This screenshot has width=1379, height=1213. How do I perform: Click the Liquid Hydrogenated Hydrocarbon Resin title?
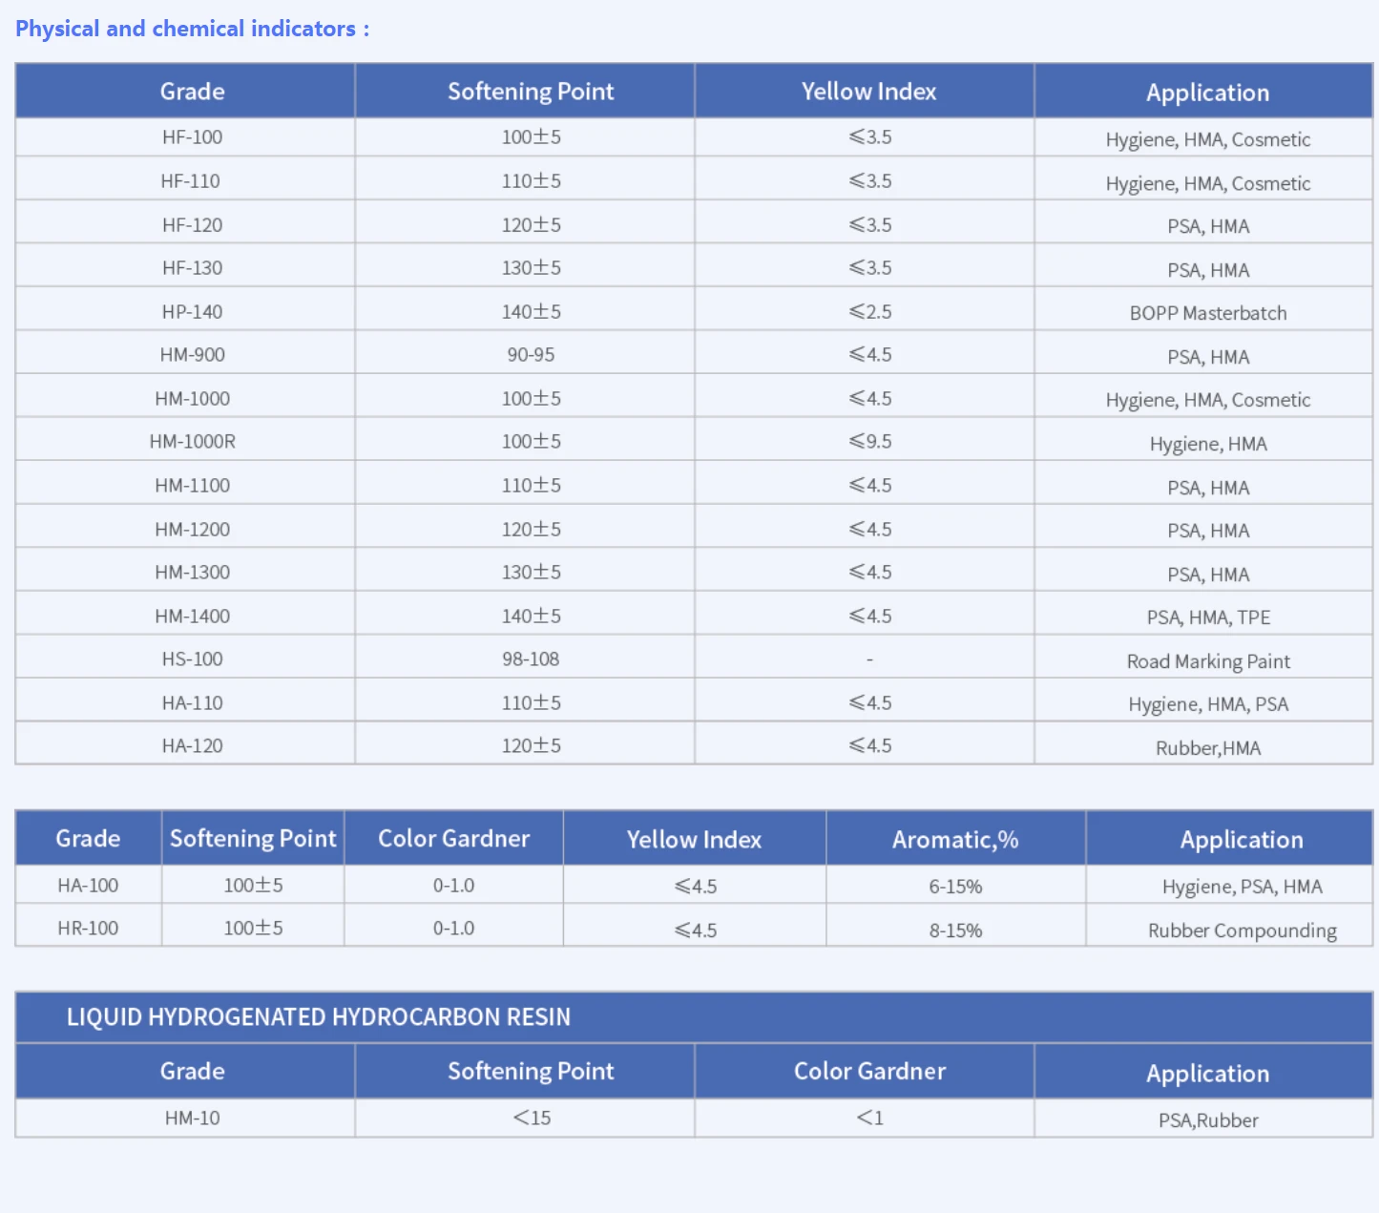pos(319,1017)
